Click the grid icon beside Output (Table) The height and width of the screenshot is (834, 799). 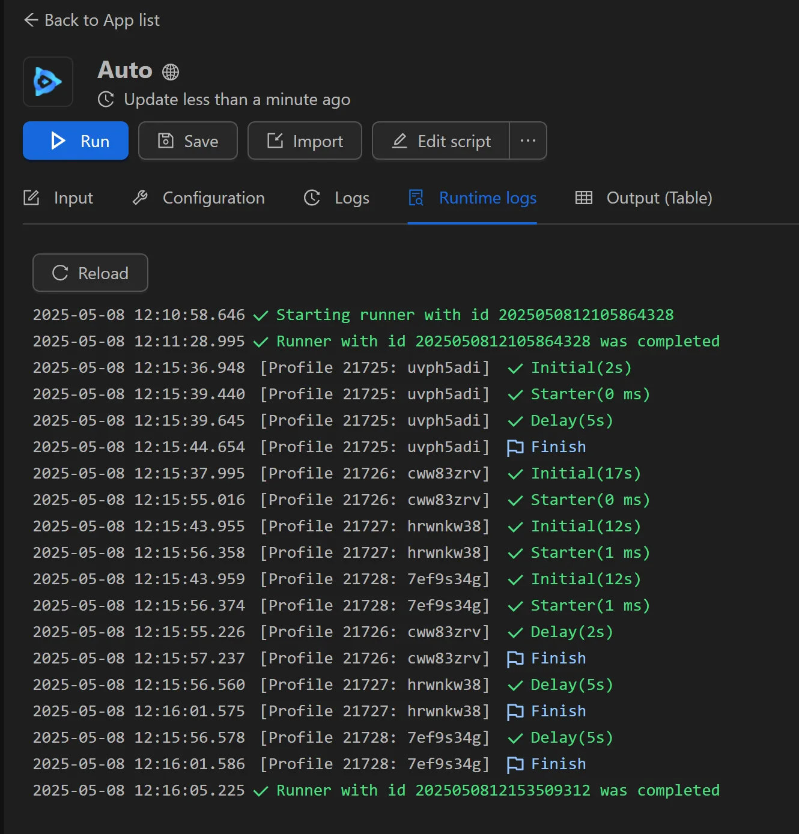[583, 198]
